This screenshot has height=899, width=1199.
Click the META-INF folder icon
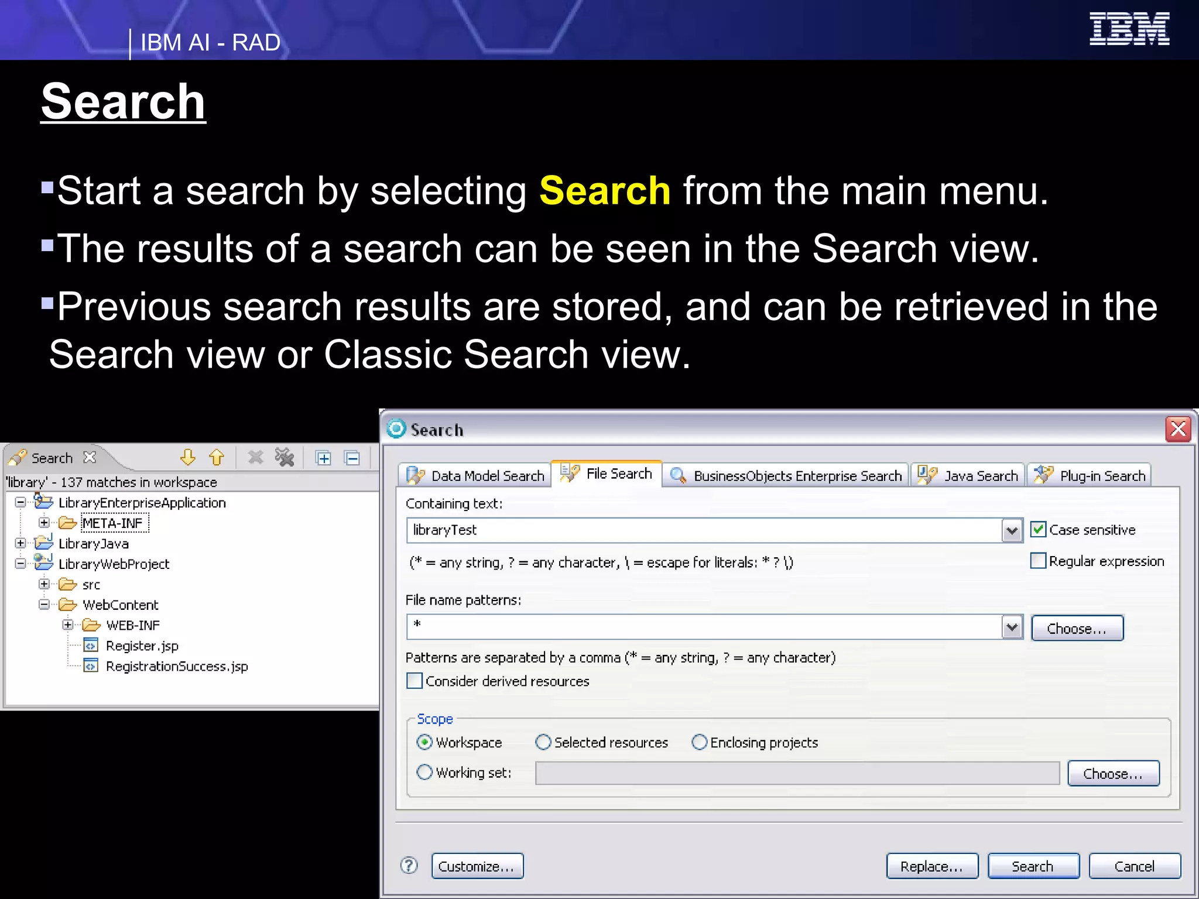point(68,523)
